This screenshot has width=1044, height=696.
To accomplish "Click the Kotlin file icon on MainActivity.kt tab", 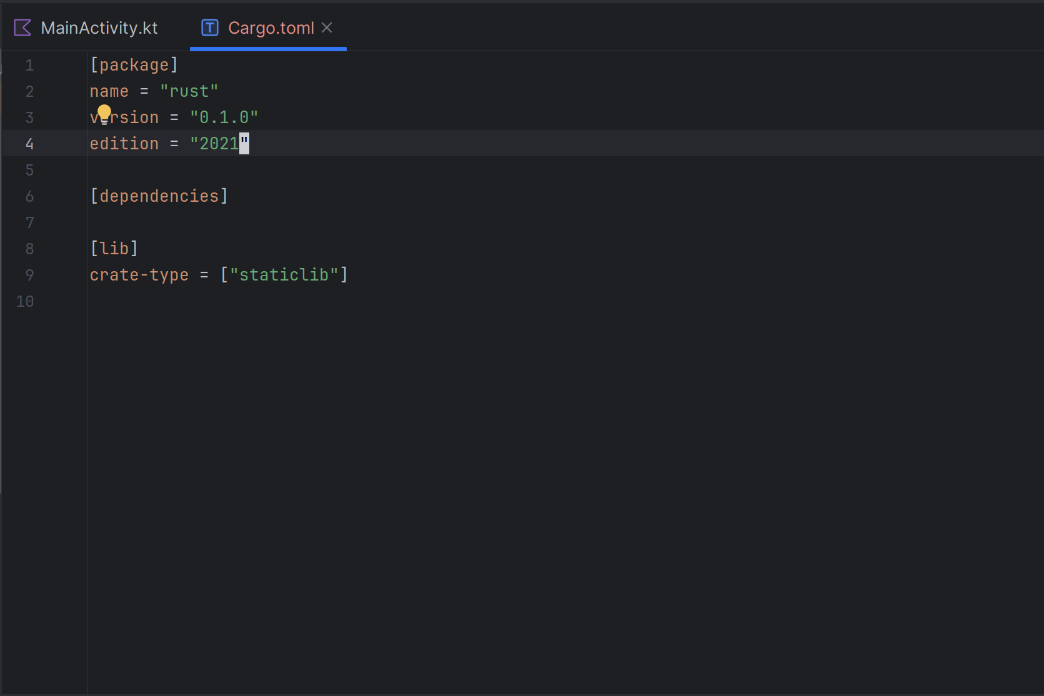I will pos(22,27).
